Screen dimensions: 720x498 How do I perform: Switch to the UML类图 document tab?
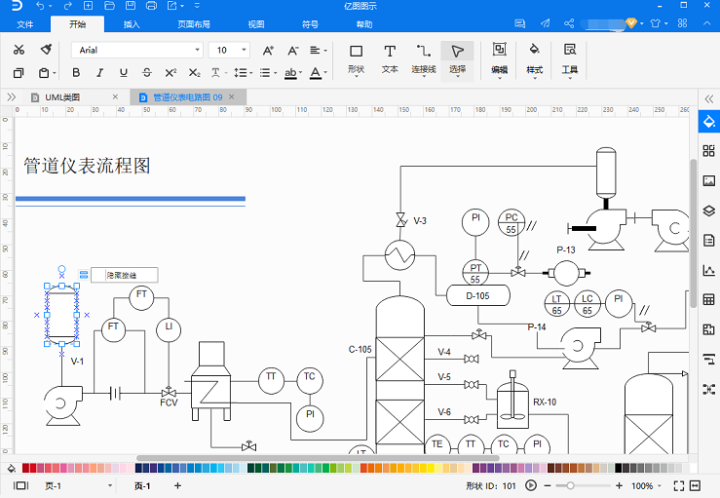pyautogui.click(x=62, y=97)
